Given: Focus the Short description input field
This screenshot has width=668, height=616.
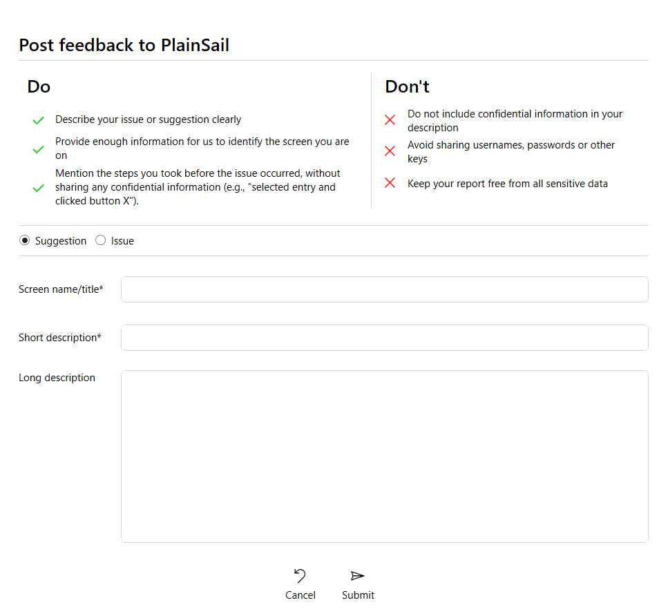Looking at the screenshot, I should [x=384, y=338].
